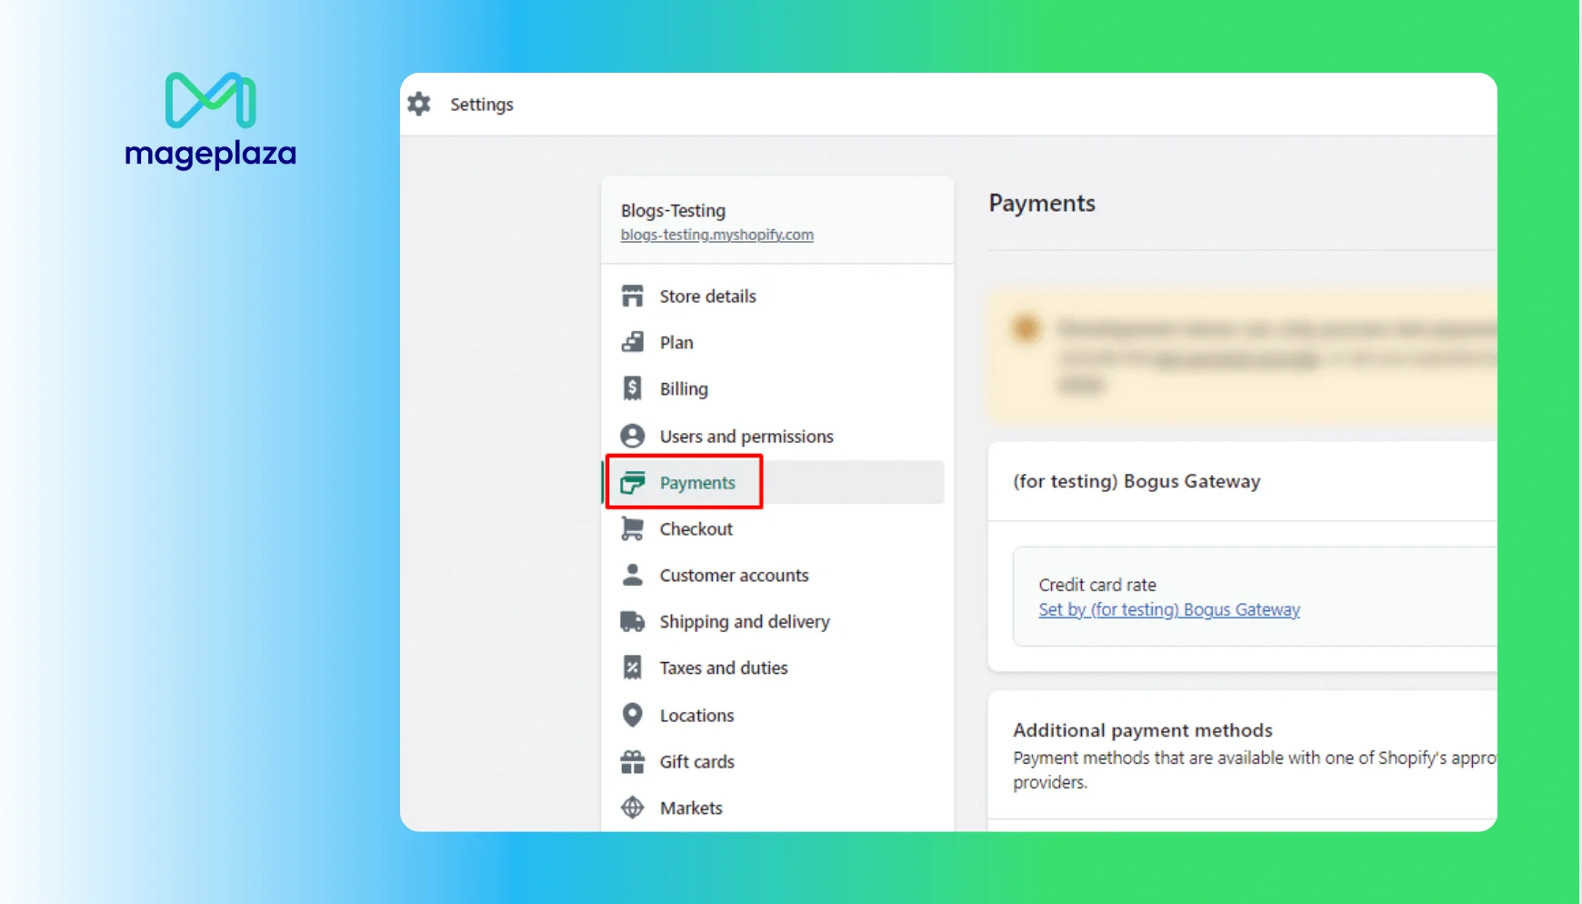Screen dimensions: 1582x904
Task: Click the Payments card icon
Action: pyautogui.click(x=632, y=482)
